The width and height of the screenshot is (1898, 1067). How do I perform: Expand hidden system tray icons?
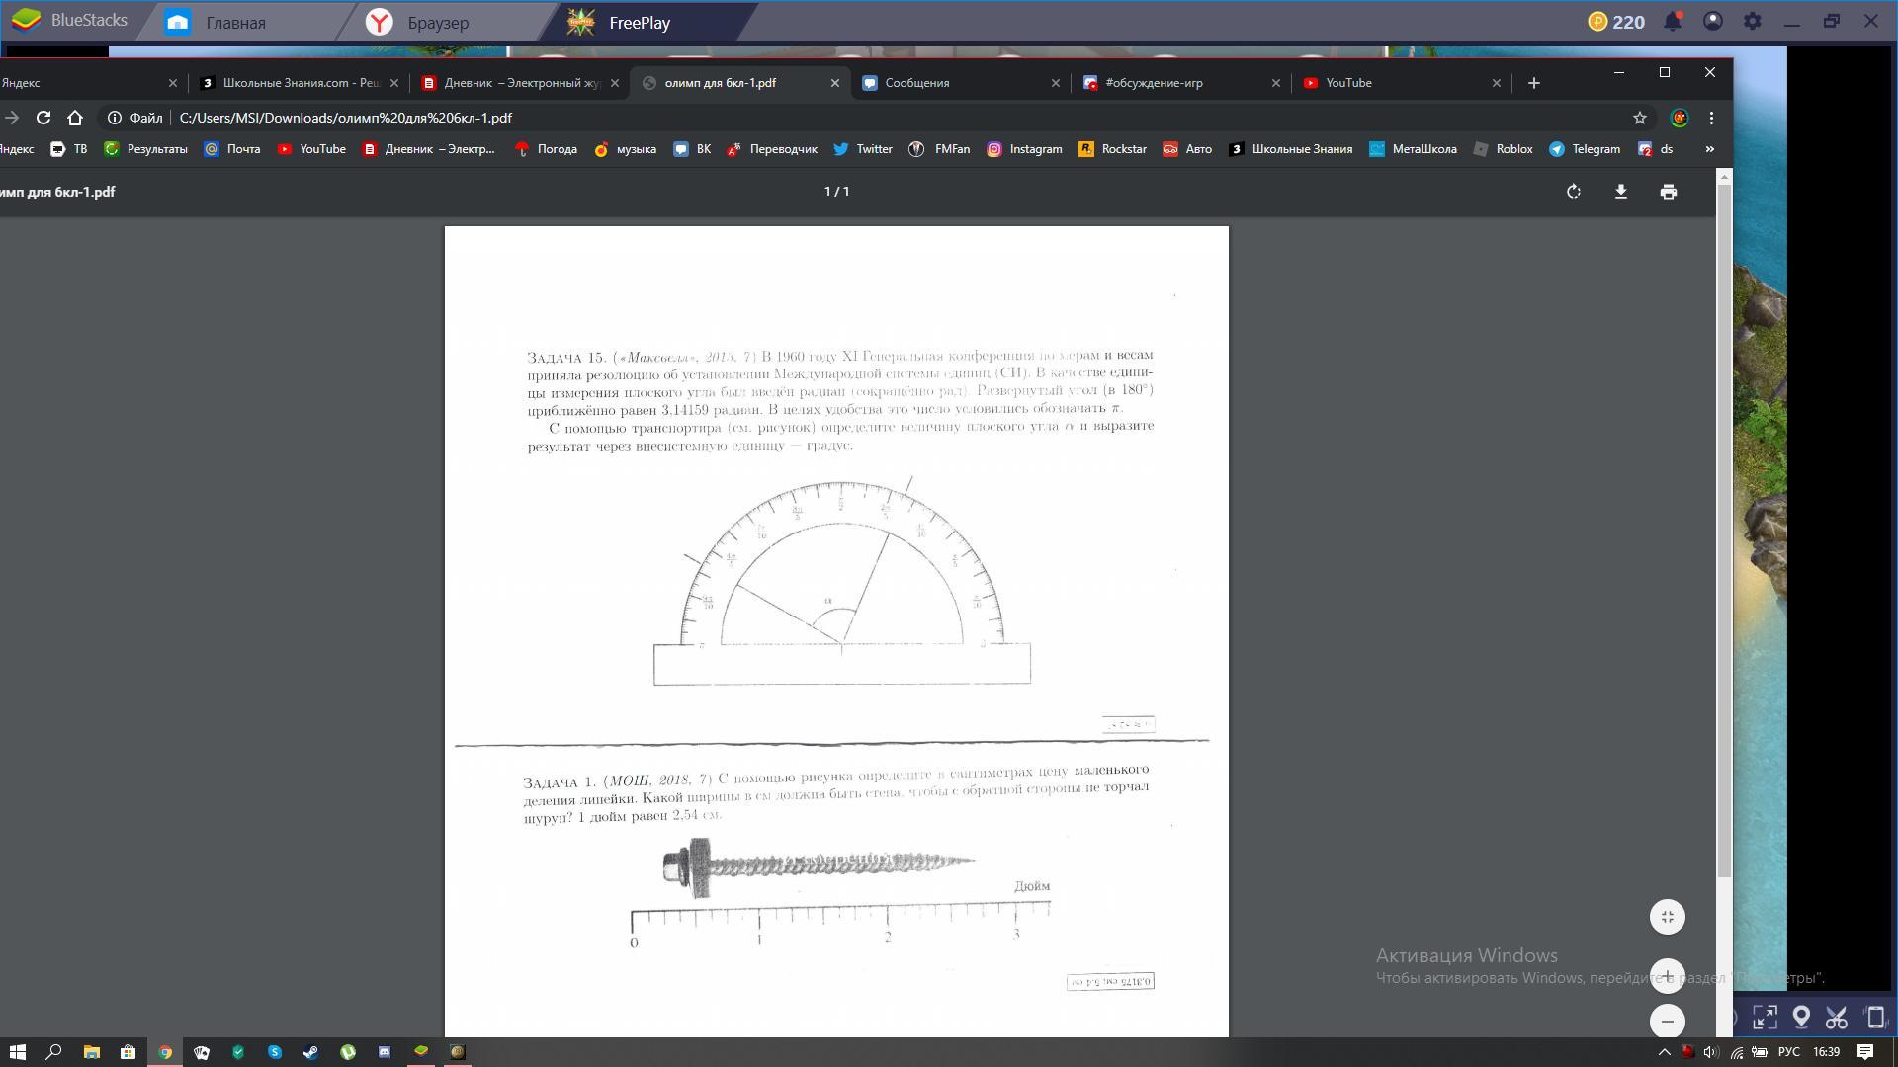(1664, 1052)
